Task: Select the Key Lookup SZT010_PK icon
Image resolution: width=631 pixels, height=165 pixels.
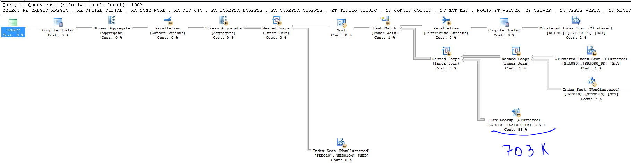Action: coord(516,113)
